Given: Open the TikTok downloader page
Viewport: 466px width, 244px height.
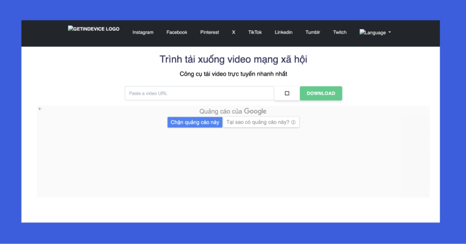Looking at the screenshot, I should point(255,32).
